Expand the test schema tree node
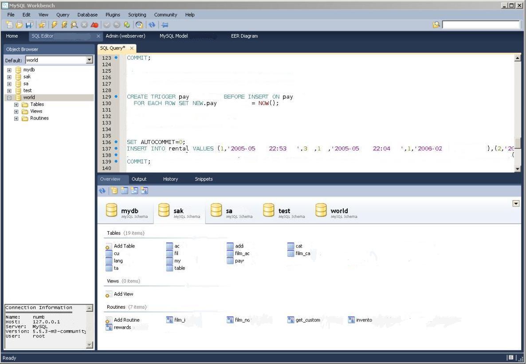Viewport: 526px width, 364px height. (x=9, y=91)
